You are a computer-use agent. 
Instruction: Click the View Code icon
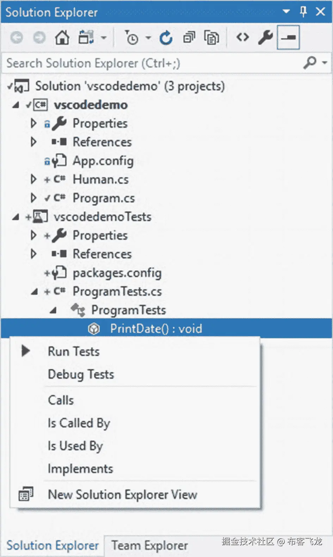[242, 37]
